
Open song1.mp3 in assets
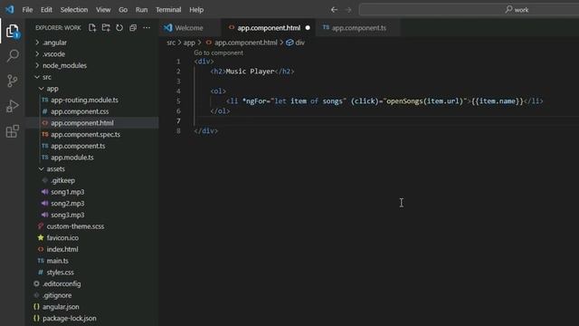[x=67, y=192]
